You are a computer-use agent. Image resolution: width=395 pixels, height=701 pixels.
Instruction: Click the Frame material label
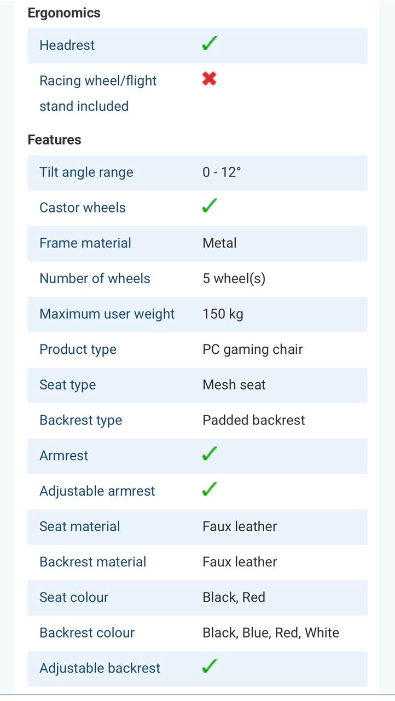(x=85, y=243)
